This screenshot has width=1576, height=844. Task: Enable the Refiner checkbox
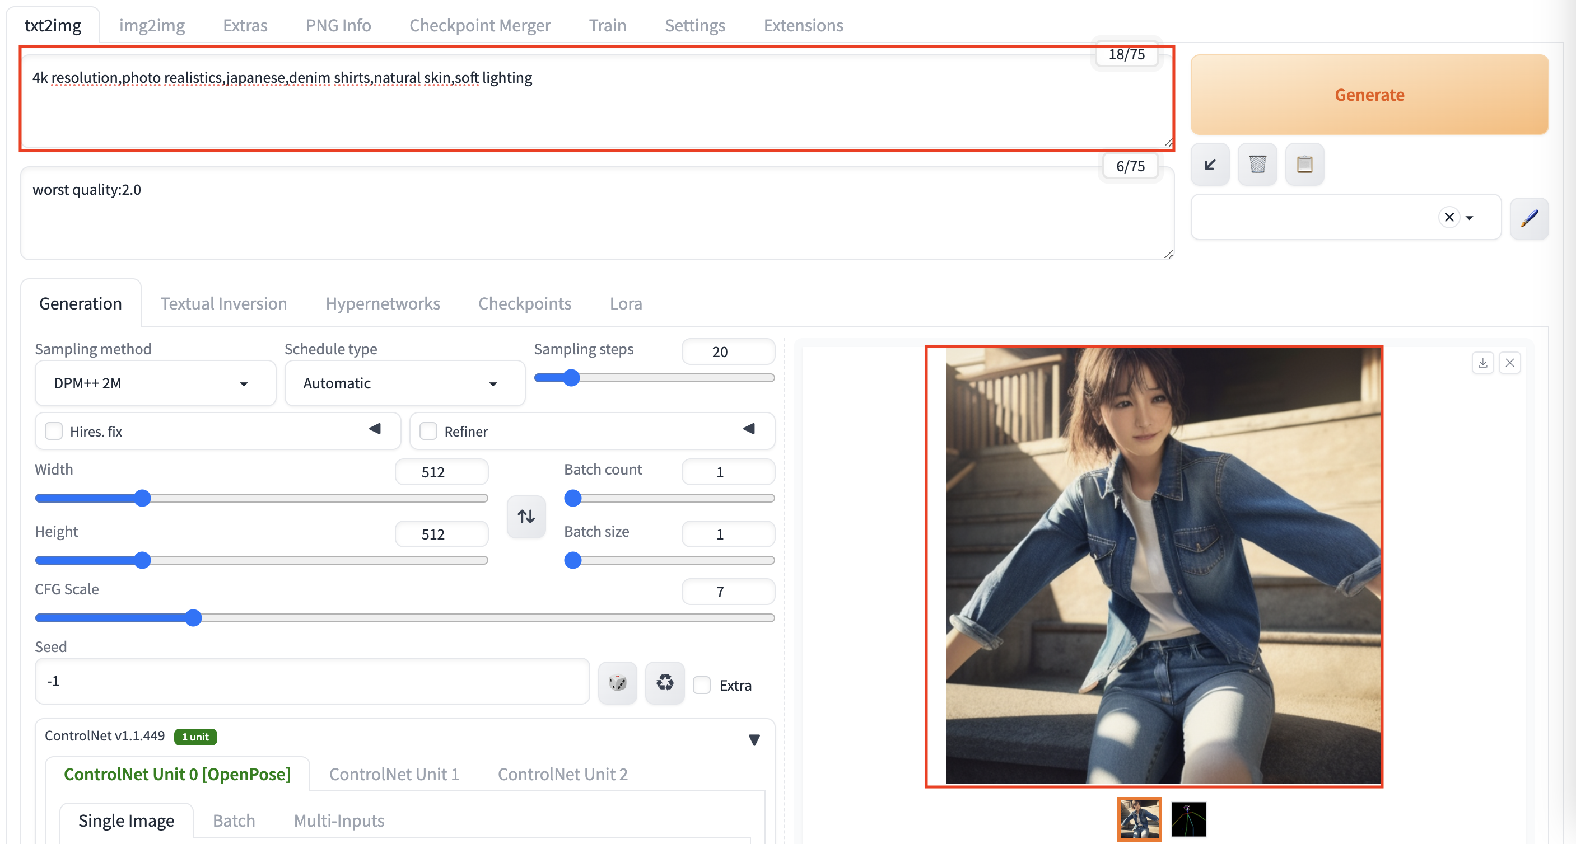pyautogui.click(x=428, y=430)
